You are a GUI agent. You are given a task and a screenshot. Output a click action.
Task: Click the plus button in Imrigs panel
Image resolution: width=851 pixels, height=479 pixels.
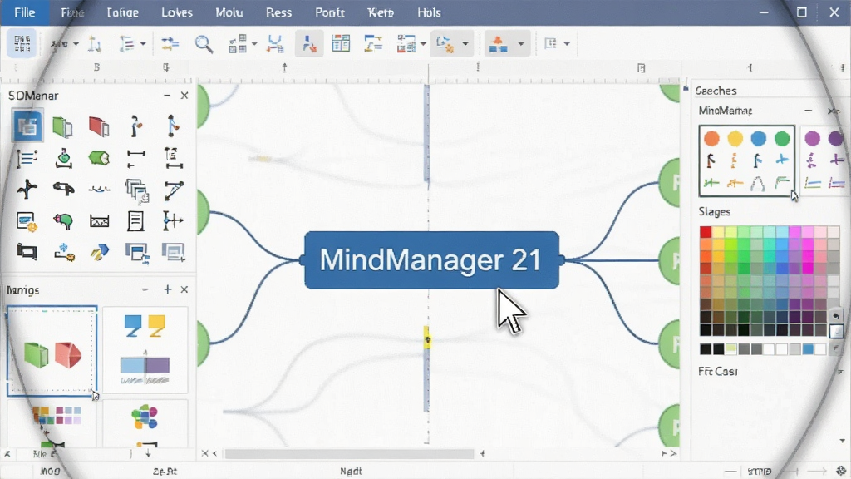pos(167,289)
